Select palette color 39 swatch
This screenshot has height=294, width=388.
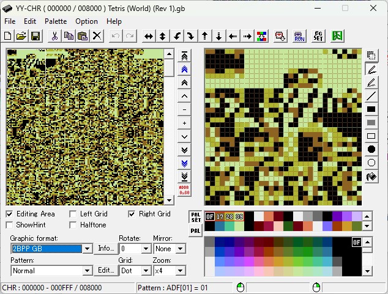tap(239, 216)
